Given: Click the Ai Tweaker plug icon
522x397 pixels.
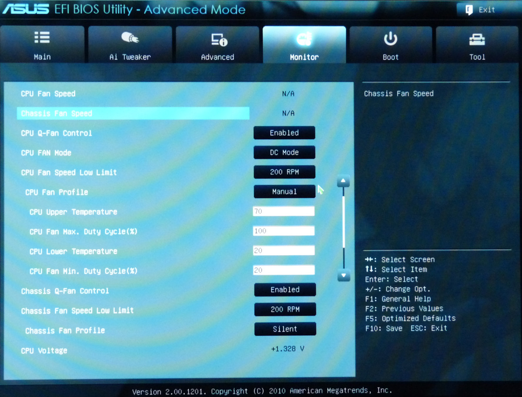Looking at the screenshot, I should coord(130,38).
